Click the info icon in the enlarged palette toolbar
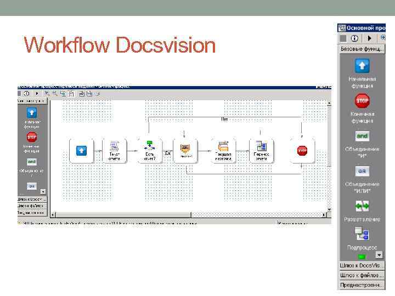This screenshot has width=395, height=296. [354, 38]
